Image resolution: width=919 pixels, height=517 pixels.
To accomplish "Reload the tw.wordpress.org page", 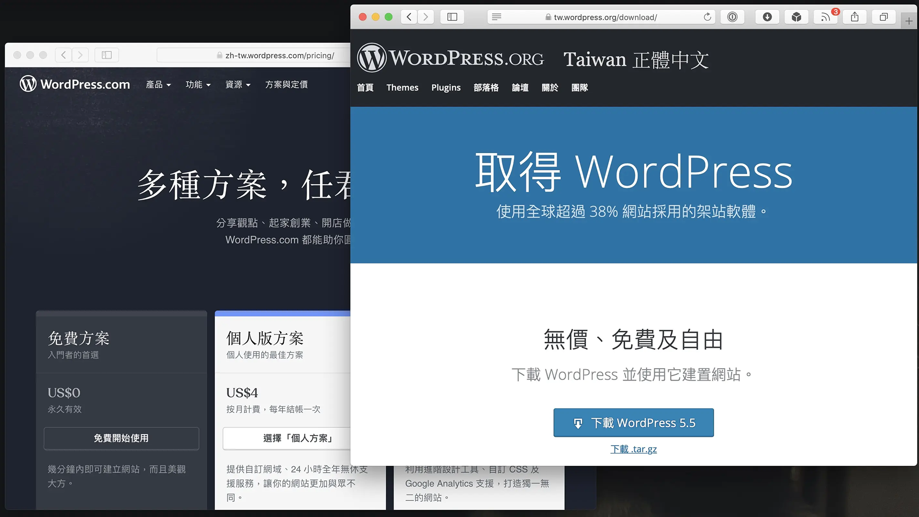I will click(707, 17).
